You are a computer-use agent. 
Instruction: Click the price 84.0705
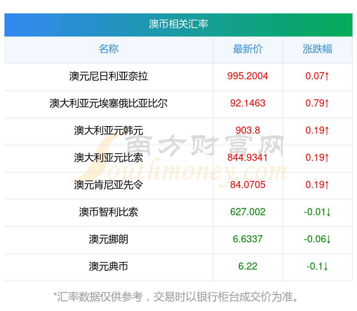[x=248, y=184]
